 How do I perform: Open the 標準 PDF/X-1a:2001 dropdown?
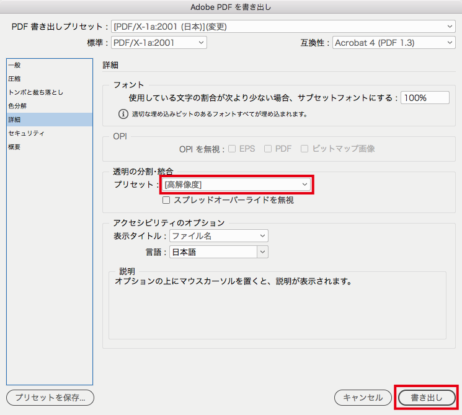point(159,43)
